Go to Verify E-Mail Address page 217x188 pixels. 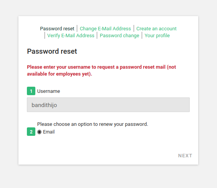click(x=71, y=36)
